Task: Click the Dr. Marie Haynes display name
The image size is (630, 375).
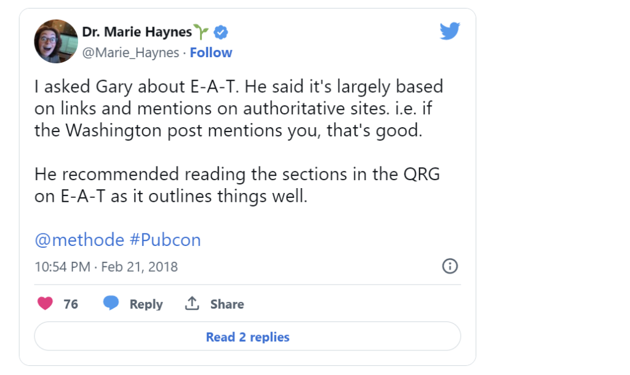Action: tap(136, 32)
